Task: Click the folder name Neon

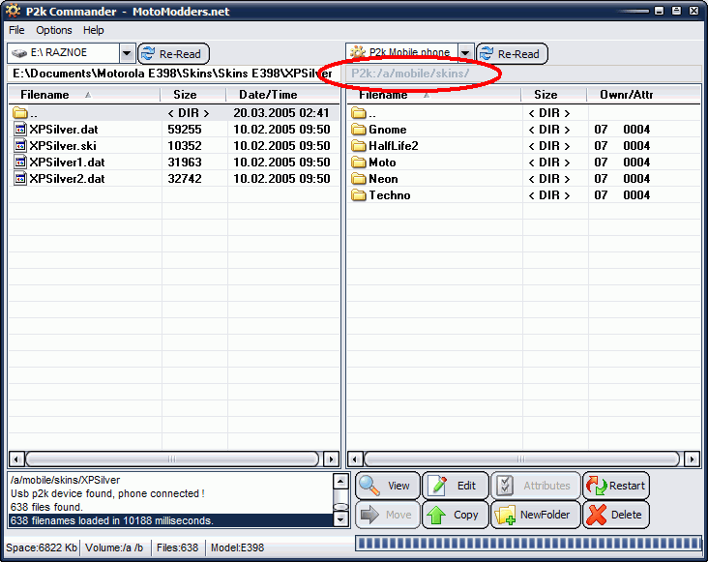Action: pos(383,179)
